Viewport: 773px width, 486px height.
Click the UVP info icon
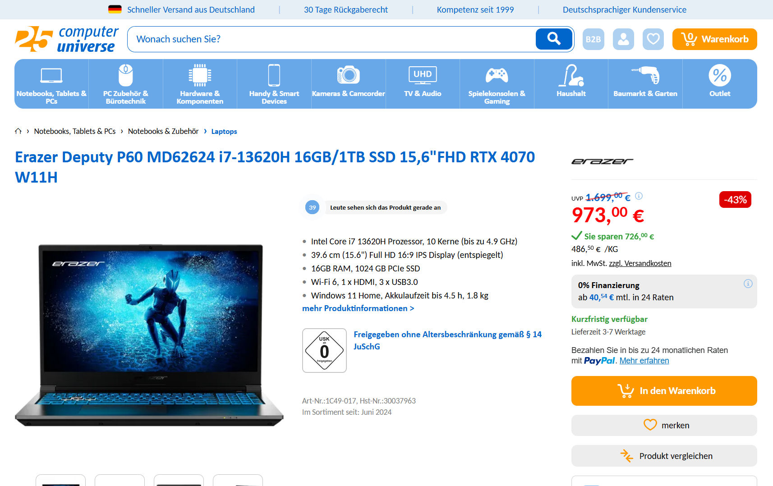639,196
